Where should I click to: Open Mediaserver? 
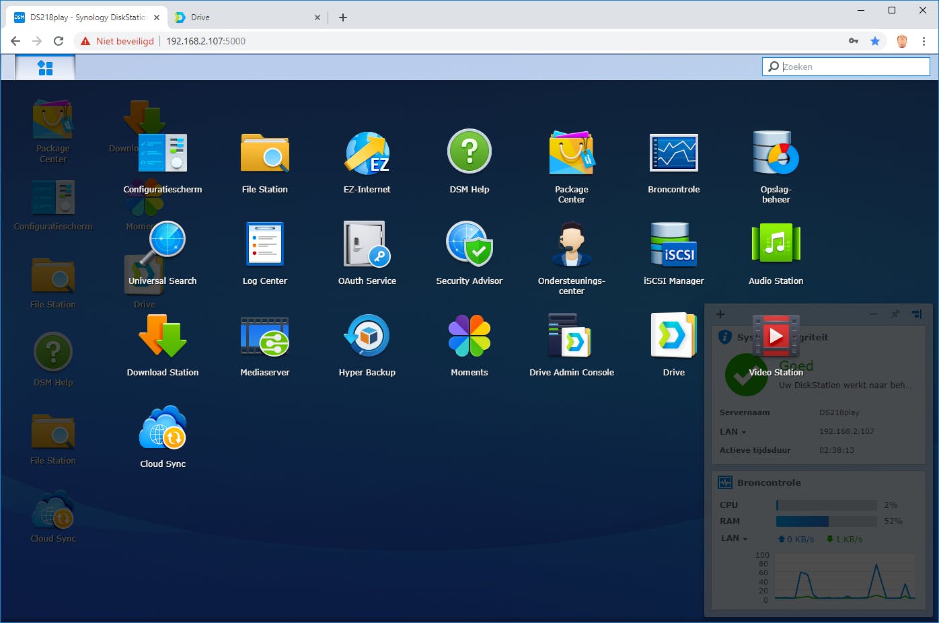pyautogui.click(x=265, y=346)
